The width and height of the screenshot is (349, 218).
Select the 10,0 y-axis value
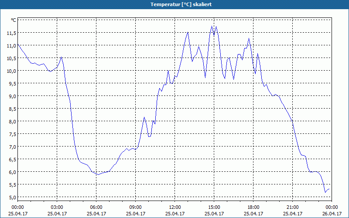coord(11,71)
